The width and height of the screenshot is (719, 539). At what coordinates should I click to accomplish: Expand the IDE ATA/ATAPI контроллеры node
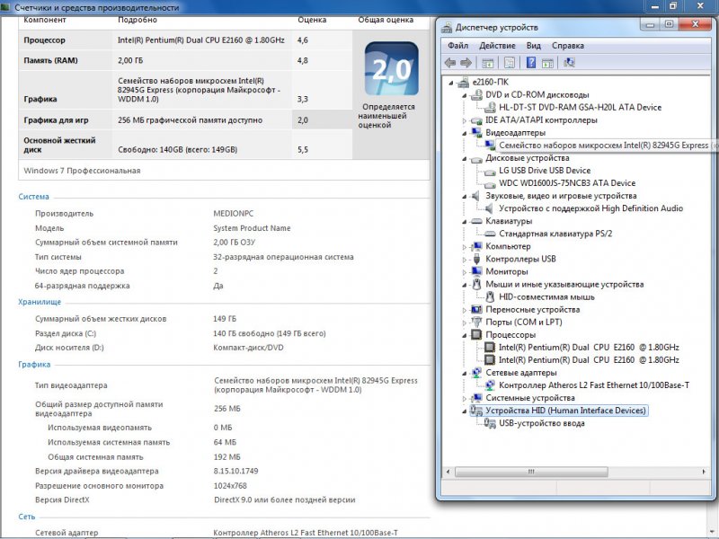465,120
